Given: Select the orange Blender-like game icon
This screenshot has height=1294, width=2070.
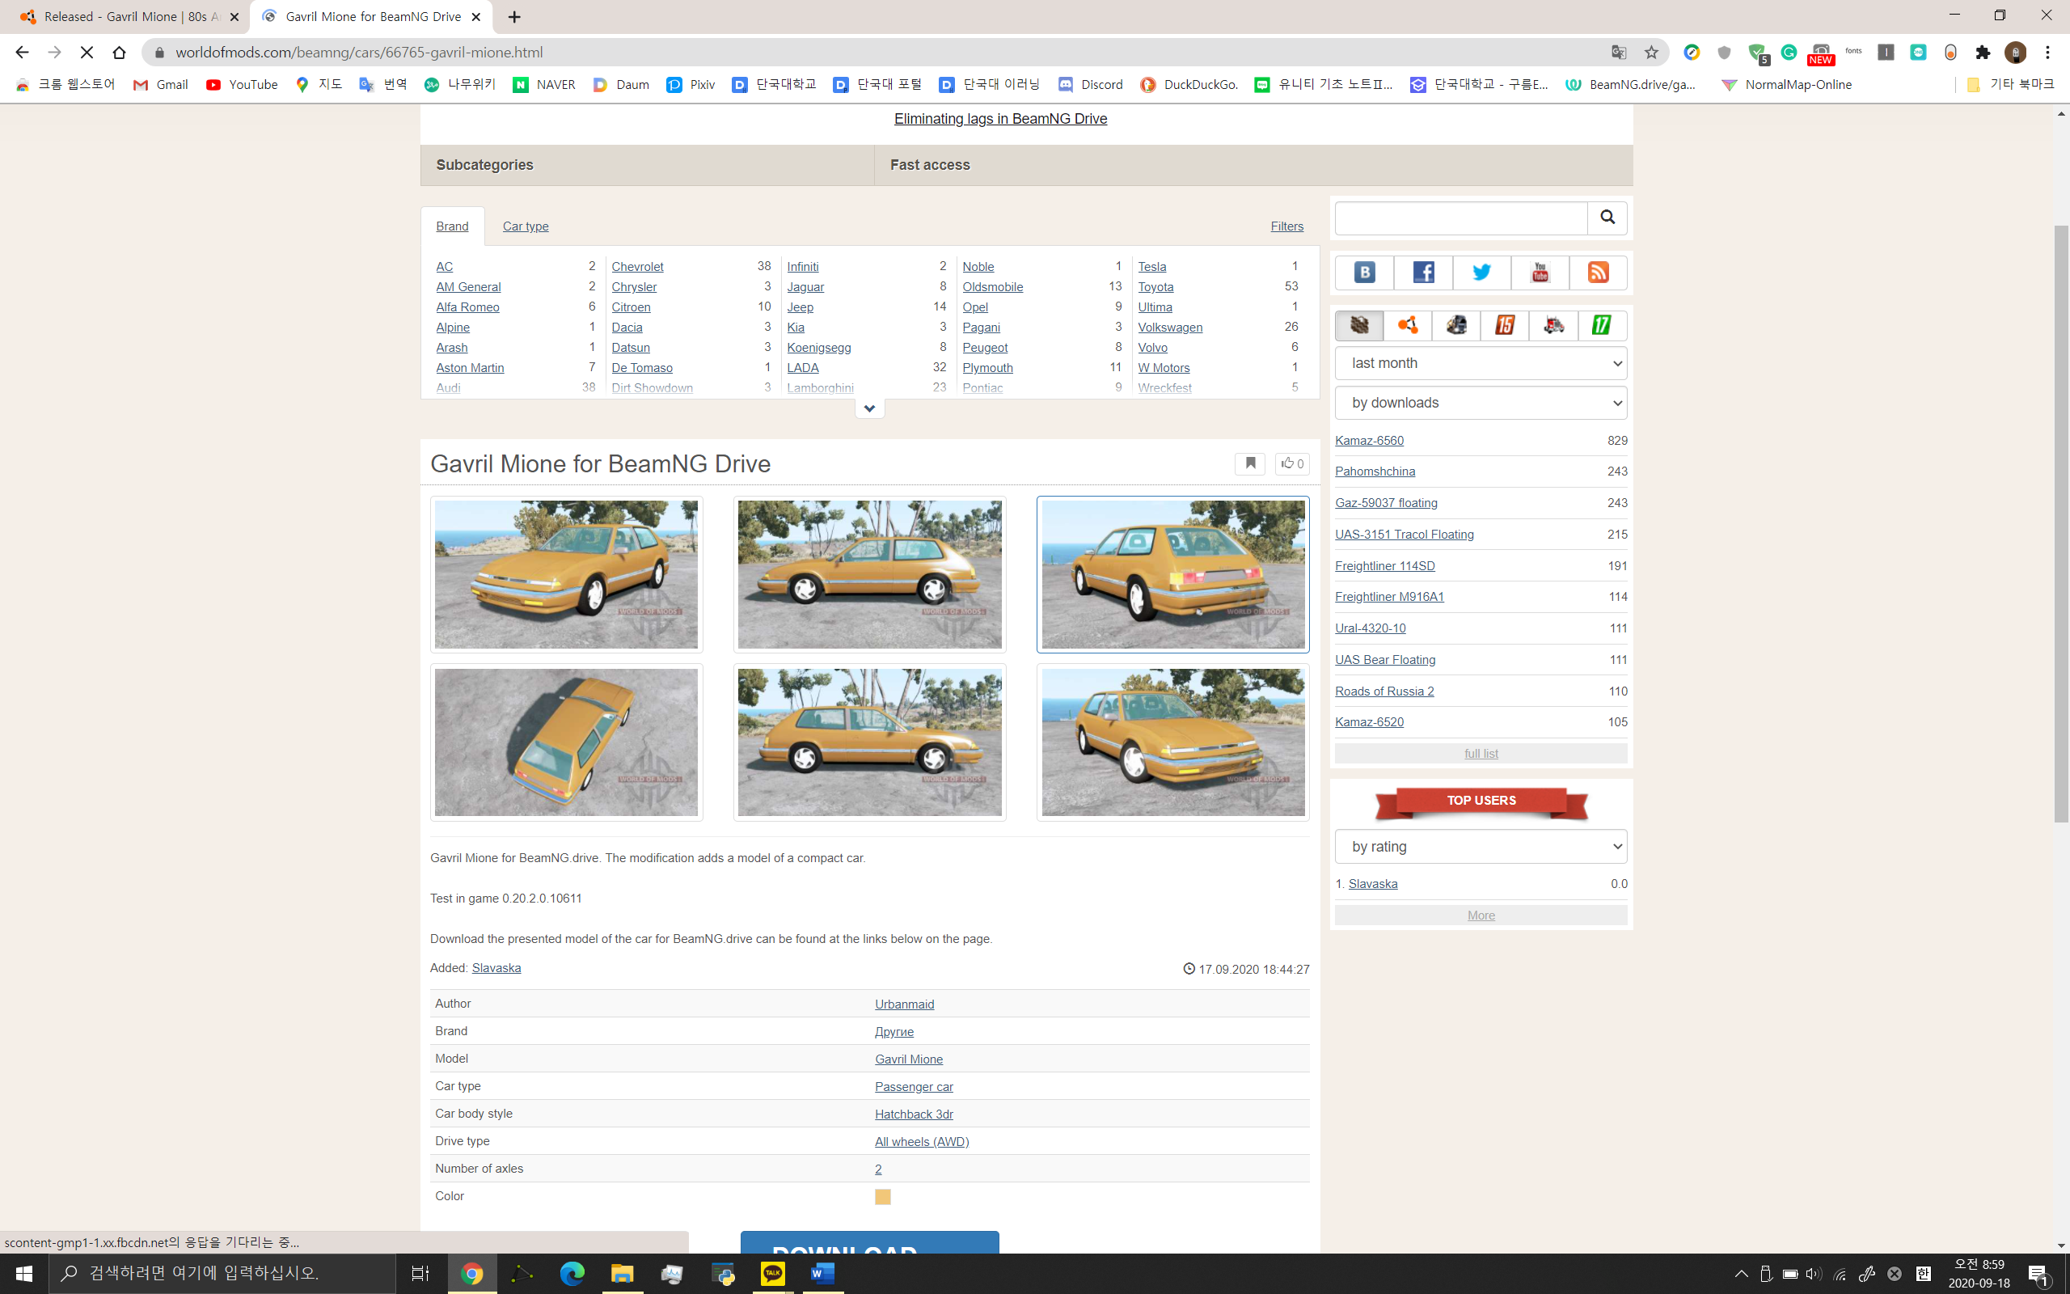Looking at the screenshot, I should pyautogui.click(x=1407, y=325).
